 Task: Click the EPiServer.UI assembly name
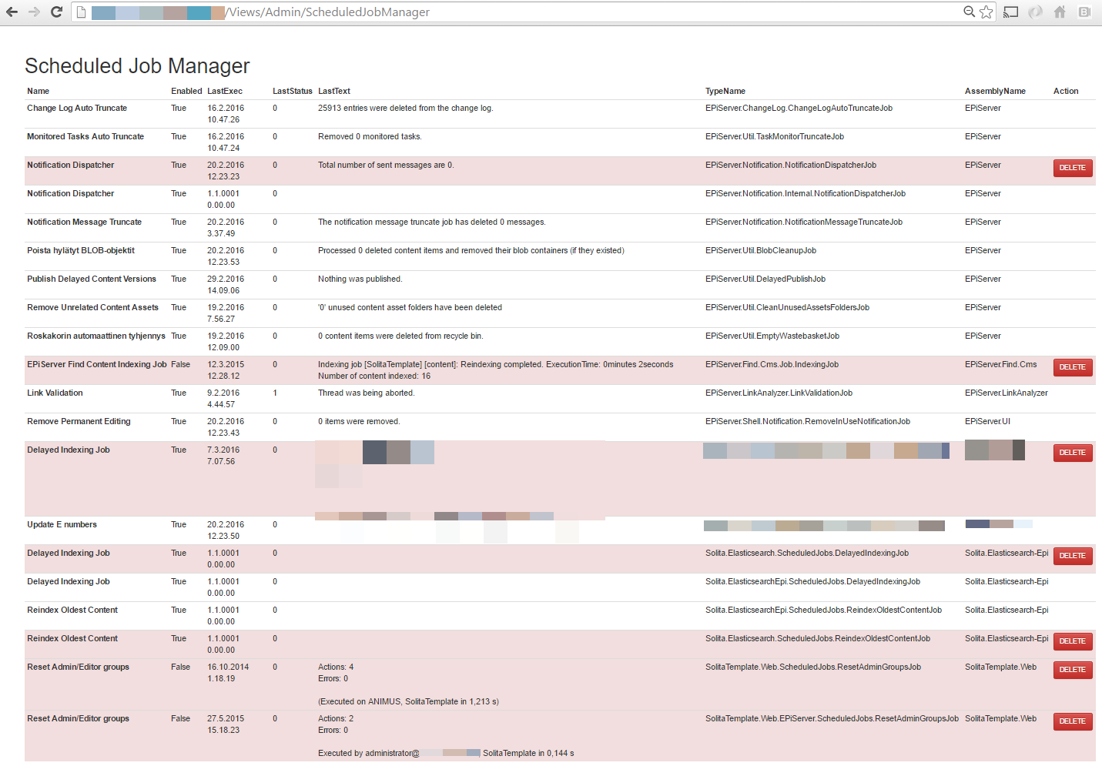coord(987,421)
